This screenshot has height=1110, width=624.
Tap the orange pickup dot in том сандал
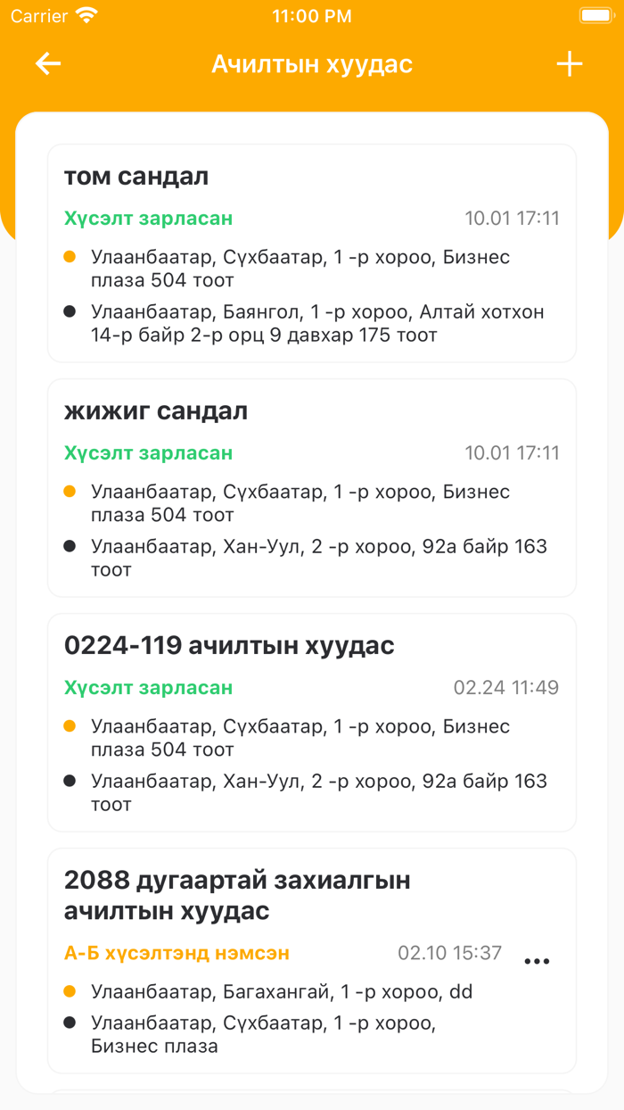coord(70,258)
